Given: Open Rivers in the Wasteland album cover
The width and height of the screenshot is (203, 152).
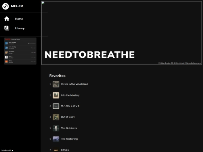Looking at the screenshot, I should 56,84.
